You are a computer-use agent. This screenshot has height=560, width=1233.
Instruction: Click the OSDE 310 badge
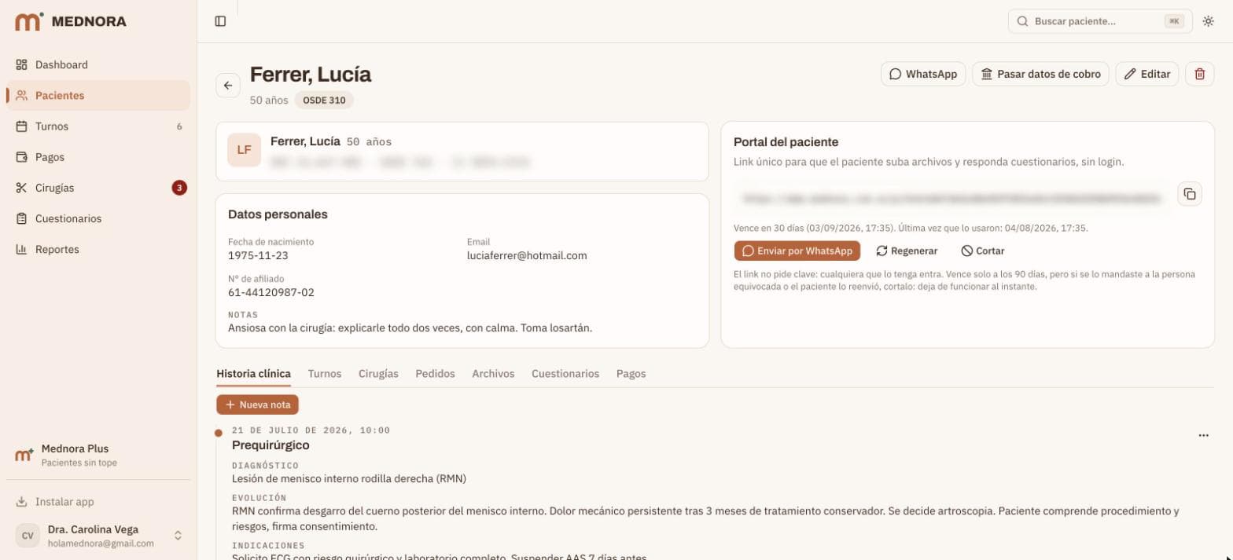click(325, 101)
